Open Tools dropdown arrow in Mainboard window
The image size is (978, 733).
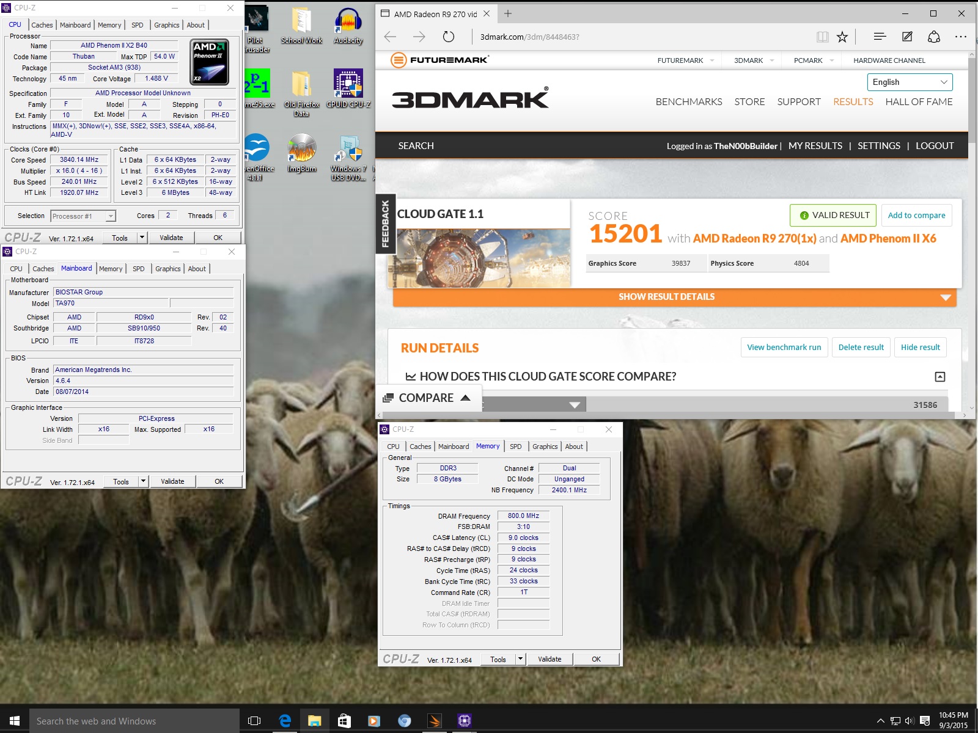pos(144,481)
